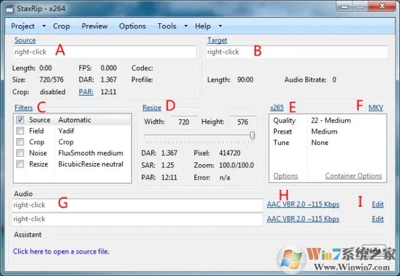400x276 pixels.
Task: Open the Crop menu
Action: [x=61, y=26]
